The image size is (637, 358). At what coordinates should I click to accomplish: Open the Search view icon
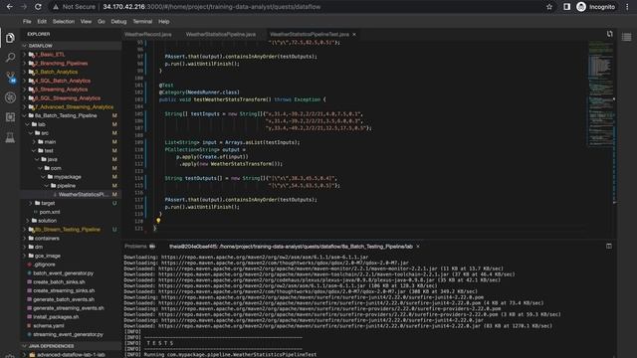coord(10,58)
